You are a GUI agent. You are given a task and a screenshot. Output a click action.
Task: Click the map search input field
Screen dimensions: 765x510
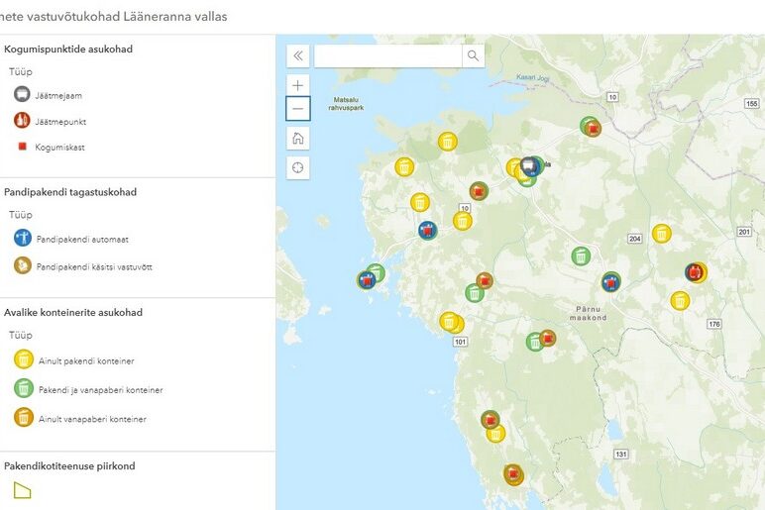pos(387,55)
